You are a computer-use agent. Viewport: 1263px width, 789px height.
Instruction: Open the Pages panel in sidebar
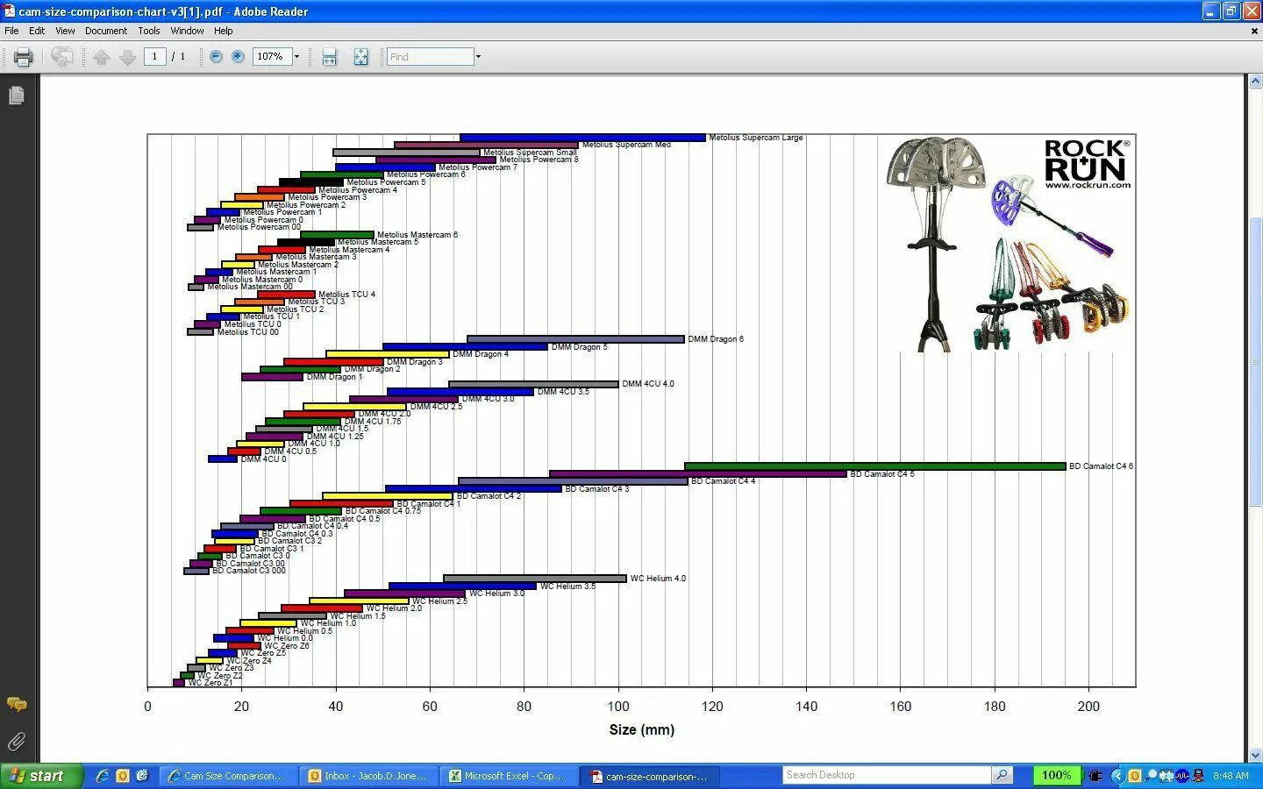click(x=17, y=95)
